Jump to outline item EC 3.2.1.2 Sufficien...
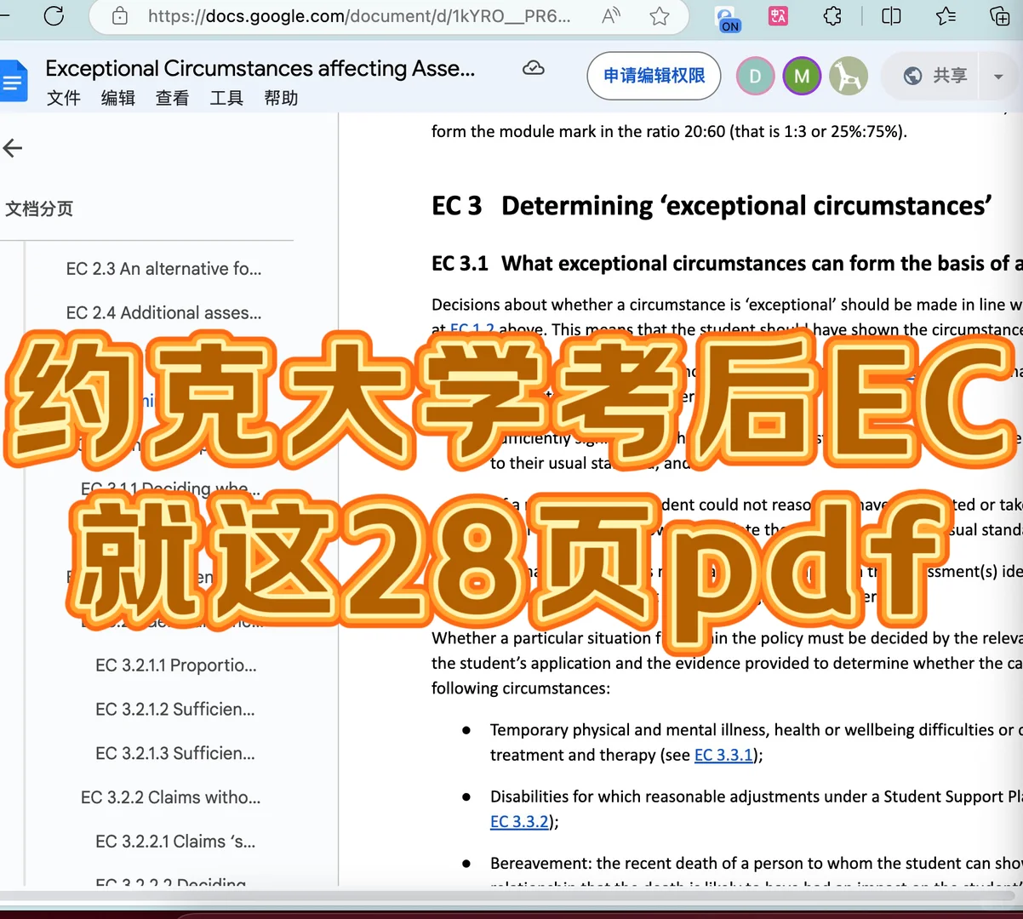The image size is (1023, 919). 175,710
